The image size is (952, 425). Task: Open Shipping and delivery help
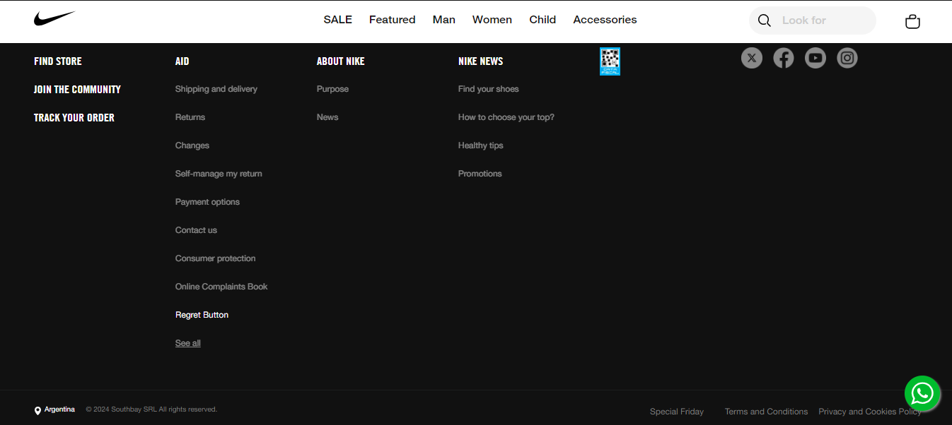(216, 89)
